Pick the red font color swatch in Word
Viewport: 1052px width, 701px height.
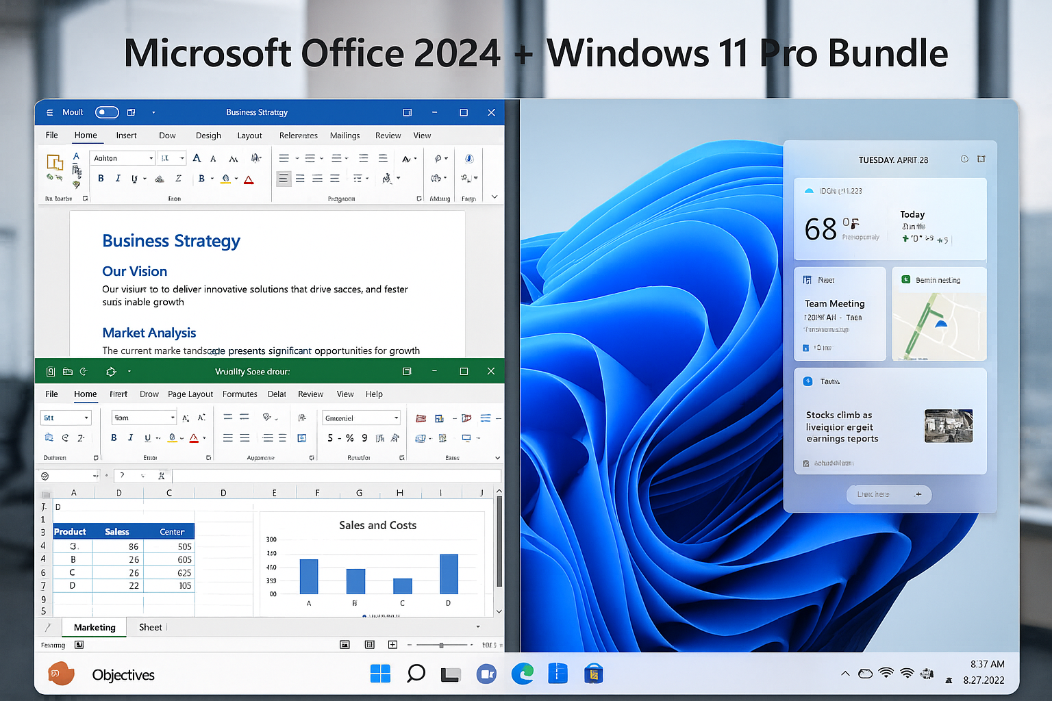point(249,179)
